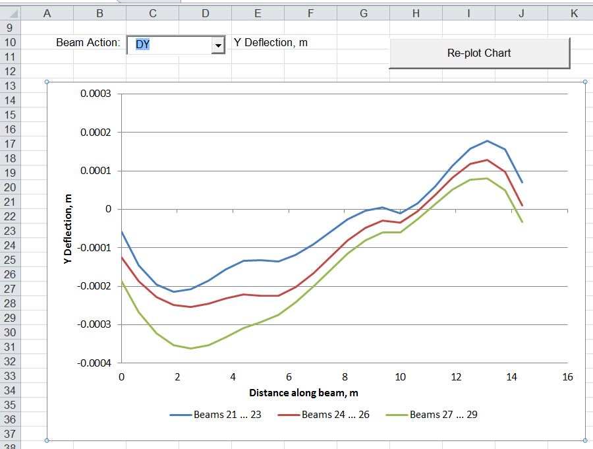Select column A header
Viewport: 593px width, 449px height.
coord(47,13)
